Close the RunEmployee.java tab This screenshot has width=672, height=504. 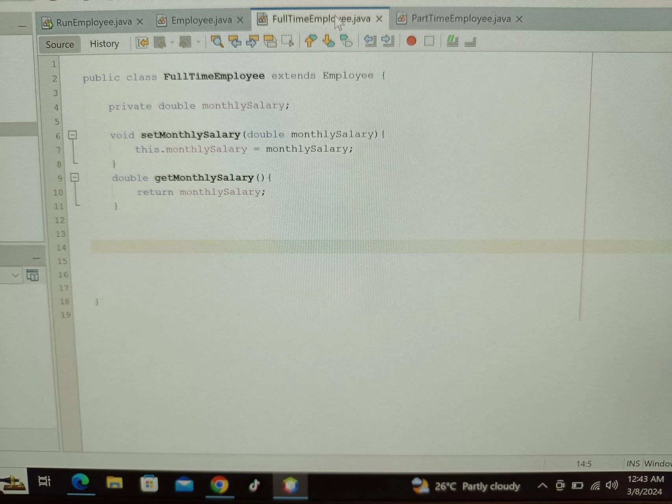(140, 22)
